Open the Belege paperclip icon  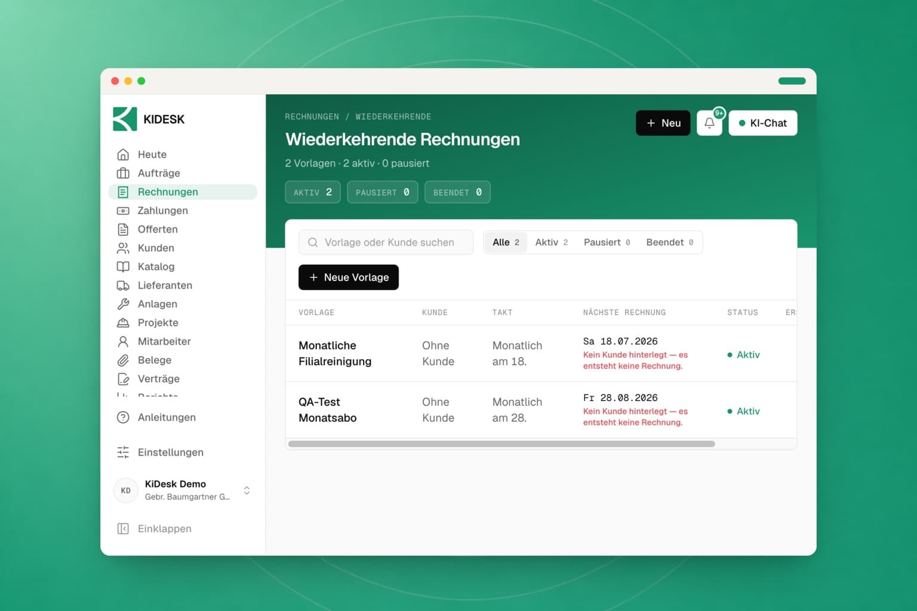pyautogui.click(x=123, y=360)
